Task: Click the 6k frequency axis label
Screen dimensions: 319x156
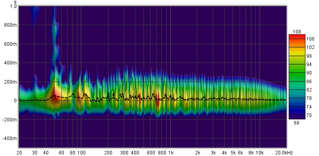Action: (240, 153)
